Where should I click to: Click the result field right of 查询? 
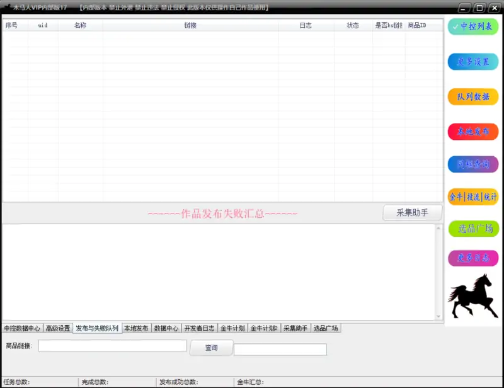coord(280,350)
